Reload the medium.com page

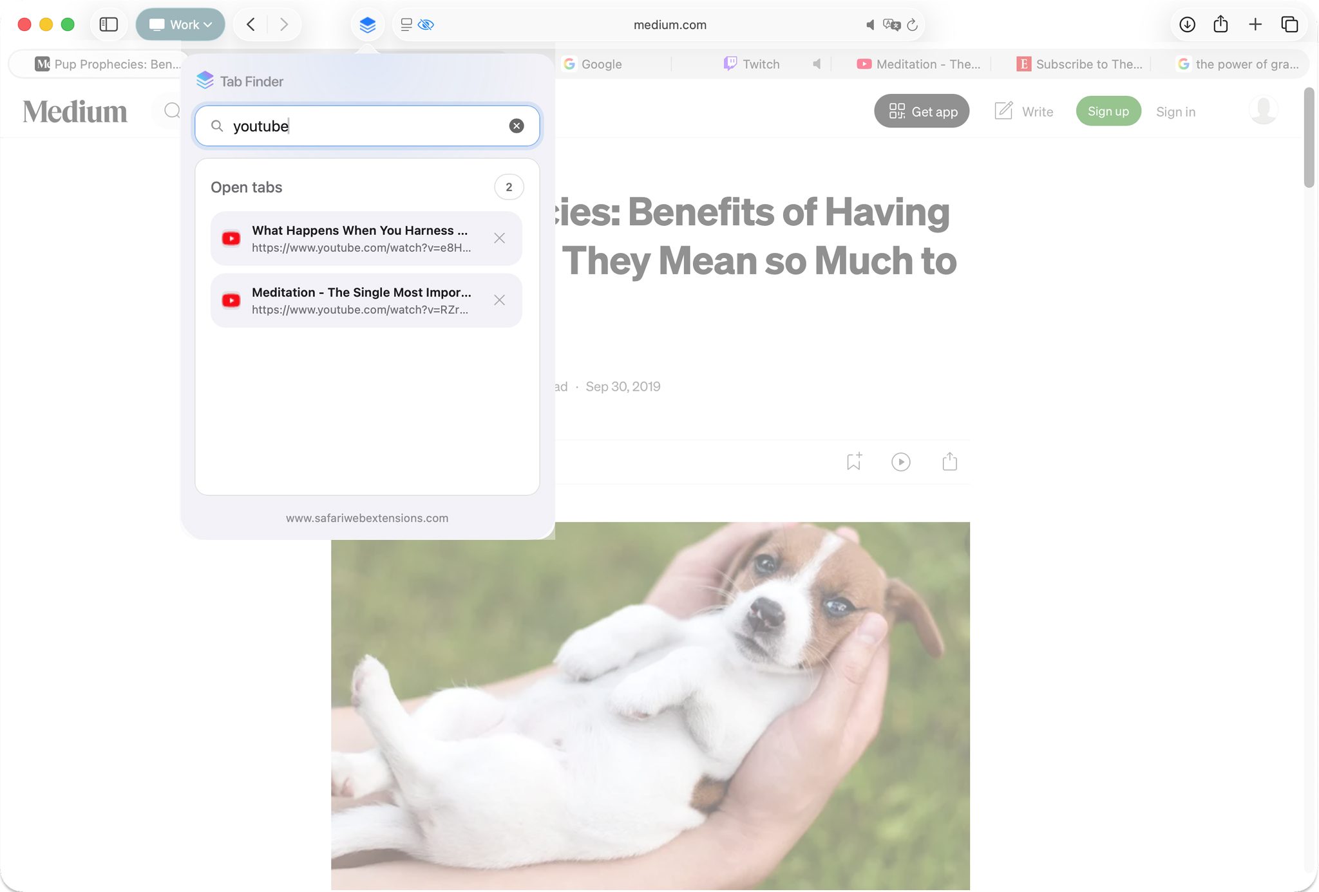(x=912, y=25)
